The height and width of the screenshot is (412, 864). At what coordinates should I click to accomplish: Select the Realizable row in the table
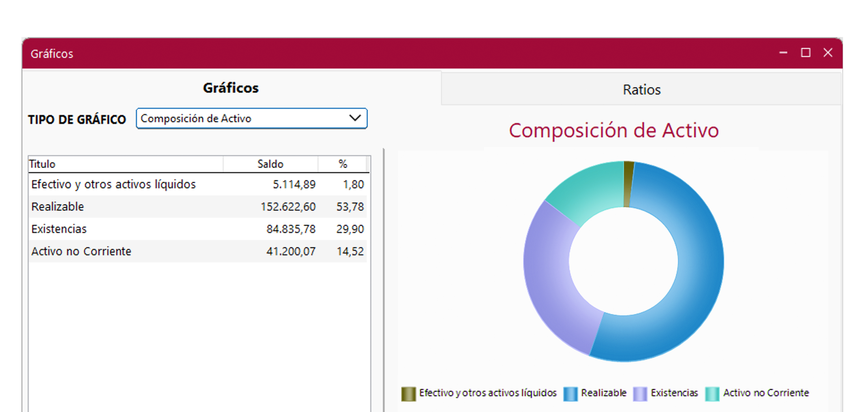pos(150,206)
